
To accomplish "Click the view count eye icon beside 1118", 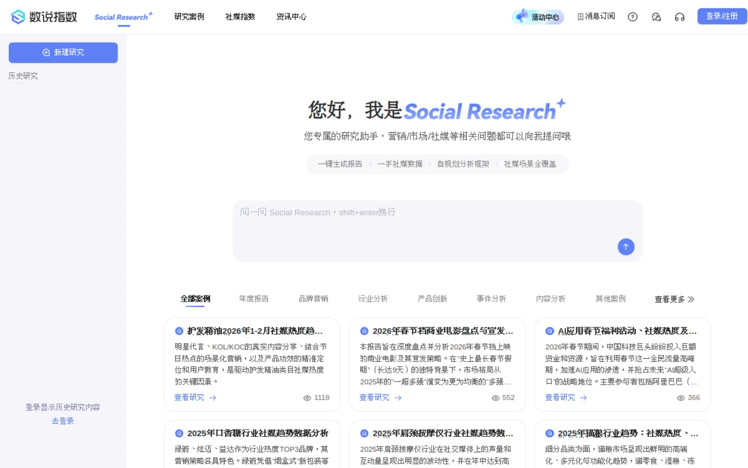I will pos(308,398).
